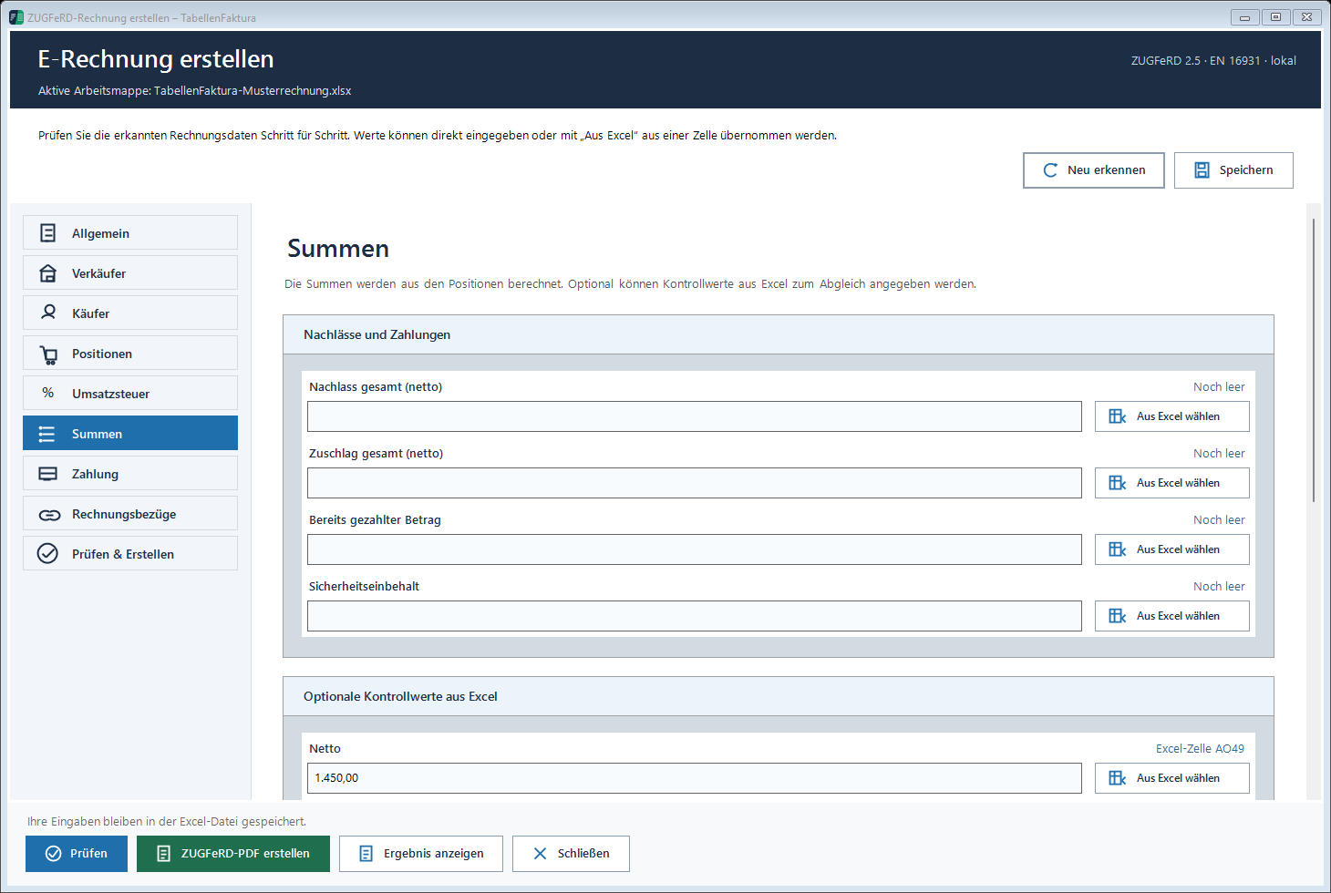Screen dimensions: 1331x893
Task: Start validation with the Prüfen button
Action: (x=77, y=854)
